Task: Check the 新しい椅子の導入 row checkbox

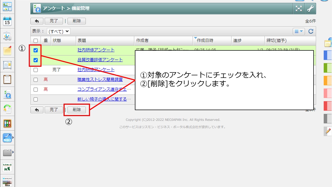Action: [x=36, y=99]
